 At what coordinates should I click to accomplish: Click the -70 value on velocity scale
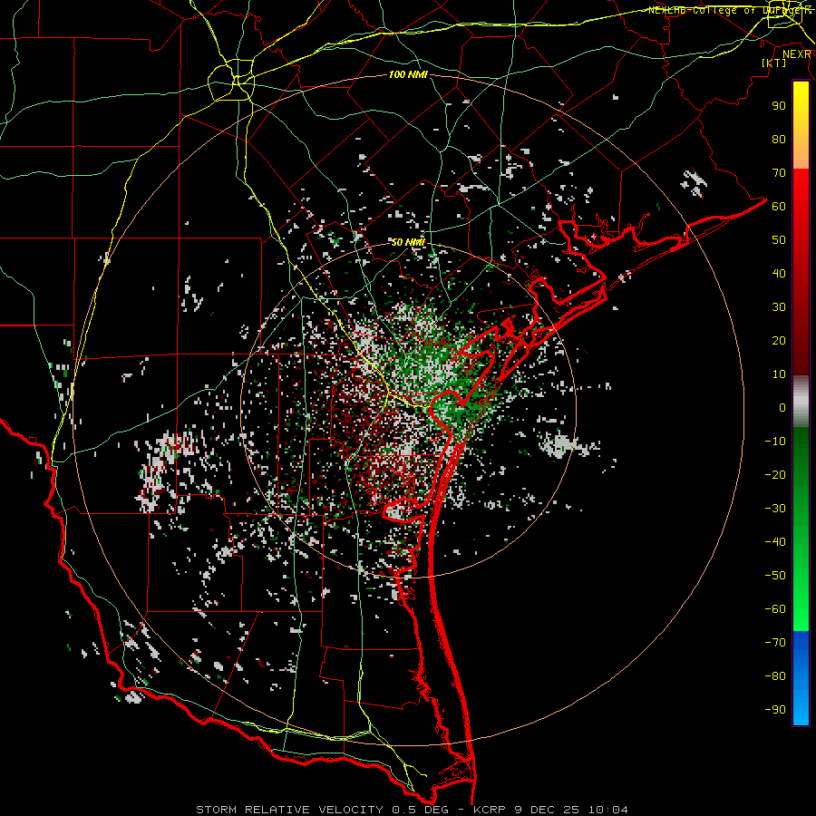coord(775,643)
